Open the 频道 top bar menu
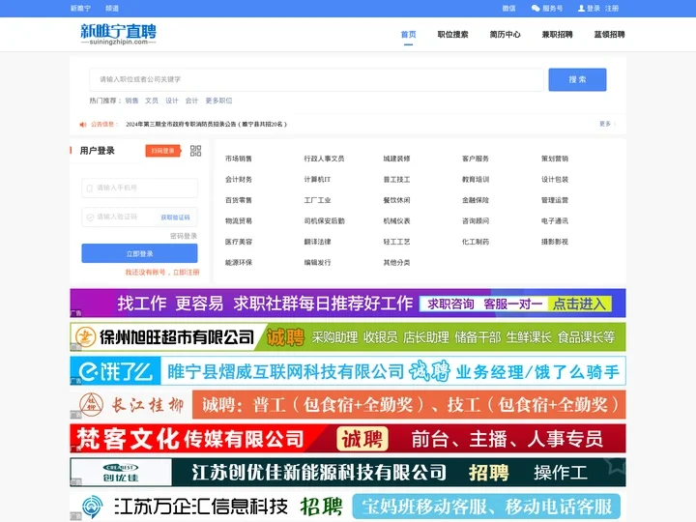This screenshot has height=522, width=696. 112,8
